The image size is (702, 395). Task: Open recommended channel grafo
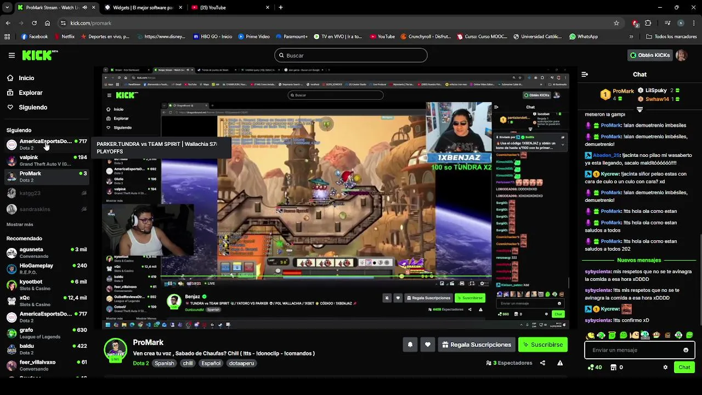tap(47, 333)
